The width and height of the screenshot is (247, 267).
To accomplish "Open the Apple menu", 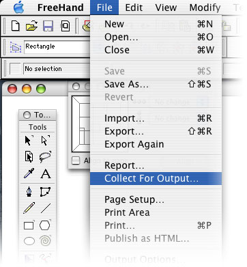I will (x=19, y=8).
